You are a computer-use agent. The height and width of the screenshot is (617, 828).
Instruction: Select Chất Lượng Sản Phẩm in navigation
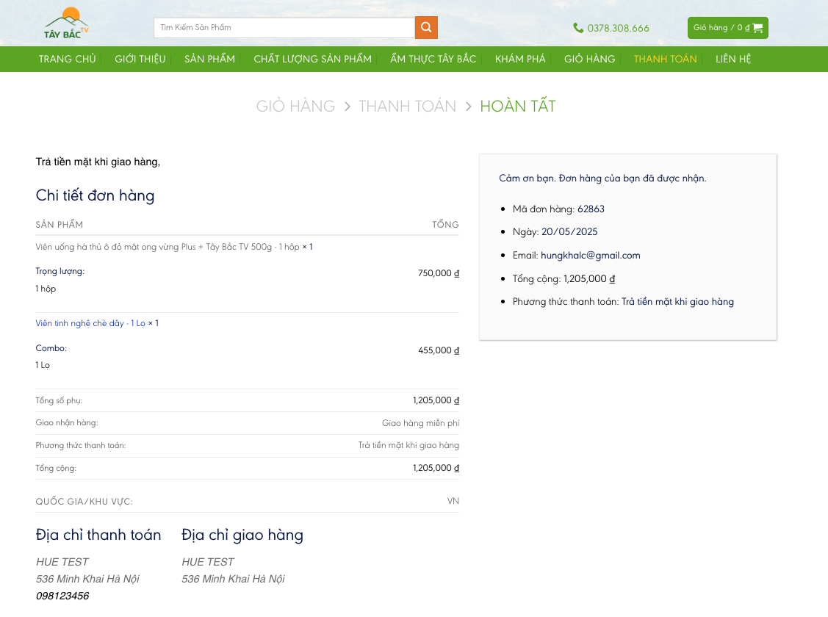[x=312, y=59]
